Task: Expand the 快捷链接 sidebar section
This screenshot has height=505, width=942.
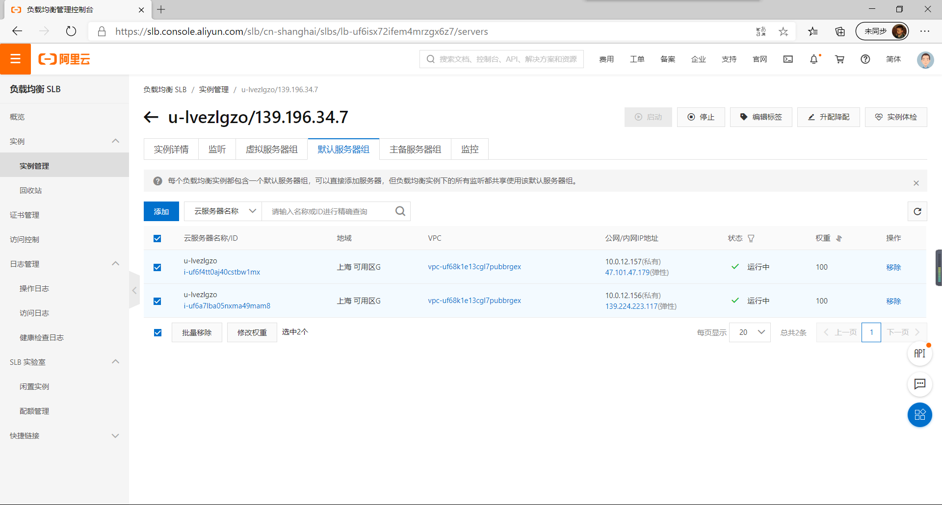Action: [115, 436]
